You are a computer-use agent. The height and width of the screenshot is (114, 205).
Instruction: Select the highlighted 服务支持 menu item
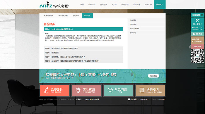point(160,4)
